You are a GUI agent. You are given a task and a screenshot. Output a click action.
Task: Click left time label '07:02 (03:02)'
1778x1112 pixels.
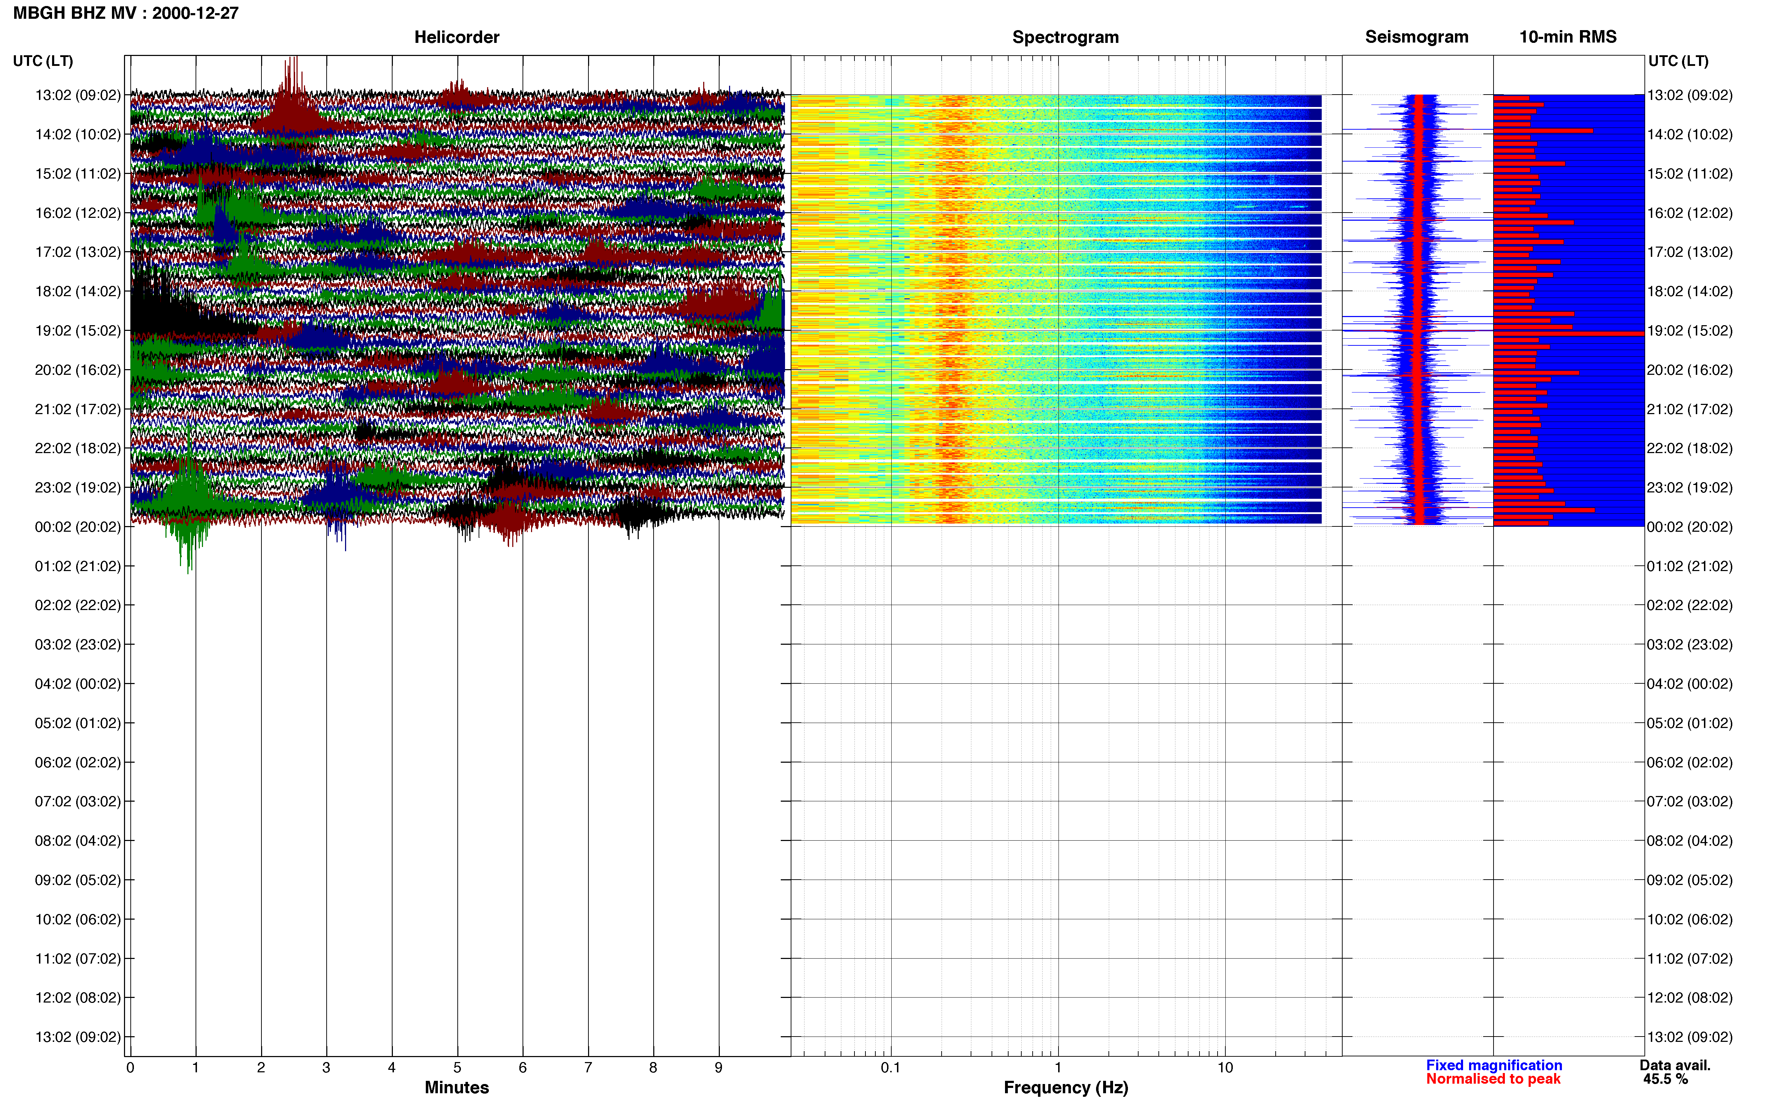coord(78,802)
